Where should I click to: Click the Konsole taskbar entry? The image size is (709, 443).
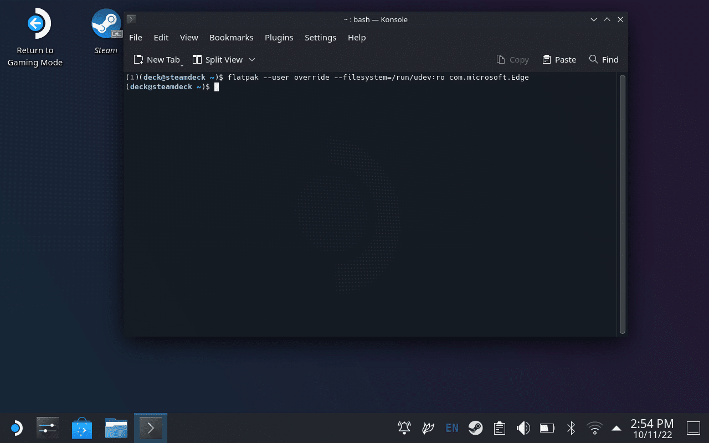(x=151, y=428)
